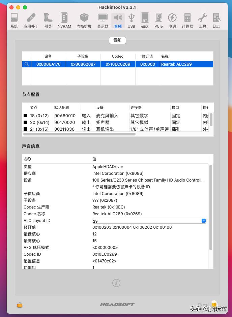Image resolution: width=232 pixels, height=317 pixels.
Task: Click default config value 90A60010
Action: pyautogui.click(x=65, y=116)
